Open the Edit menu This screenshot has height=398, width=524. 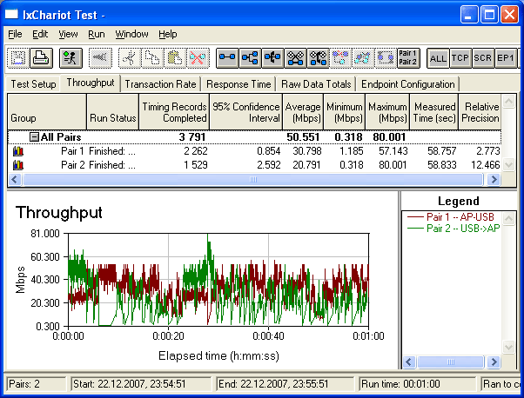40,34
